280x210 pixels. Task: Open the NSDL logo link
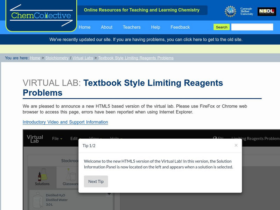pyautogui.click(x=267, y=12)
